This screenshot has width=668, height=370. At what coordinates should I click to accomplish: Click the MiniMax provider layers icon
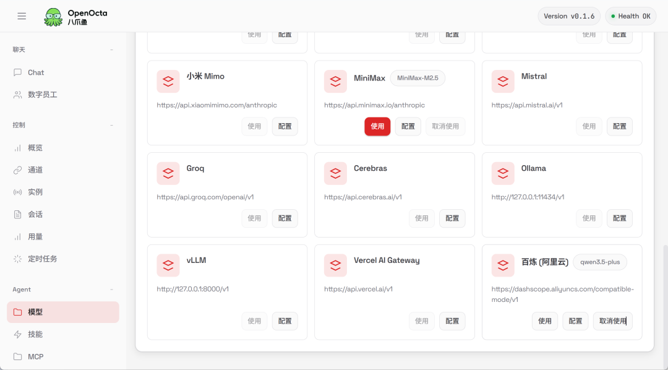pyautogui.click(x=336, y=82)
